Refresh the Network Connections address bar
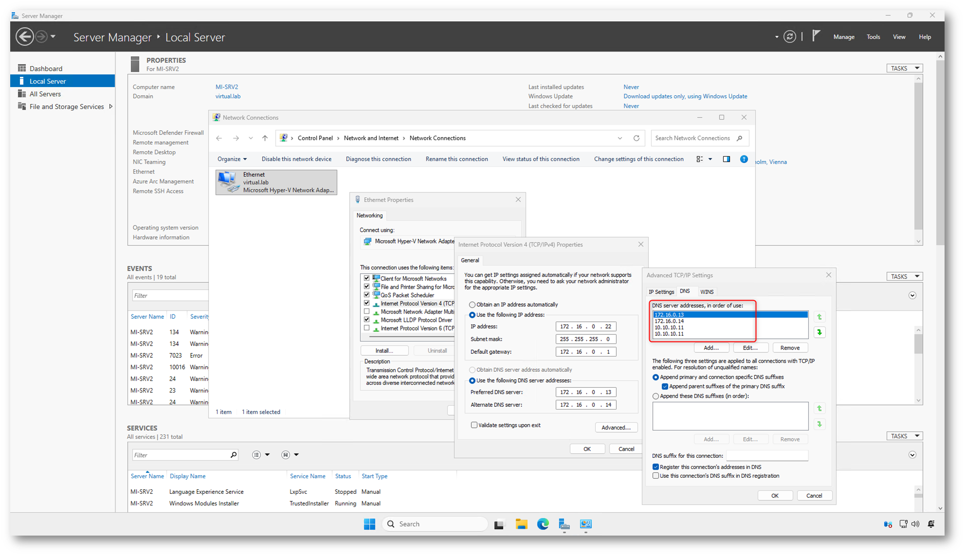965x556 pixels. tap(636, 138)
